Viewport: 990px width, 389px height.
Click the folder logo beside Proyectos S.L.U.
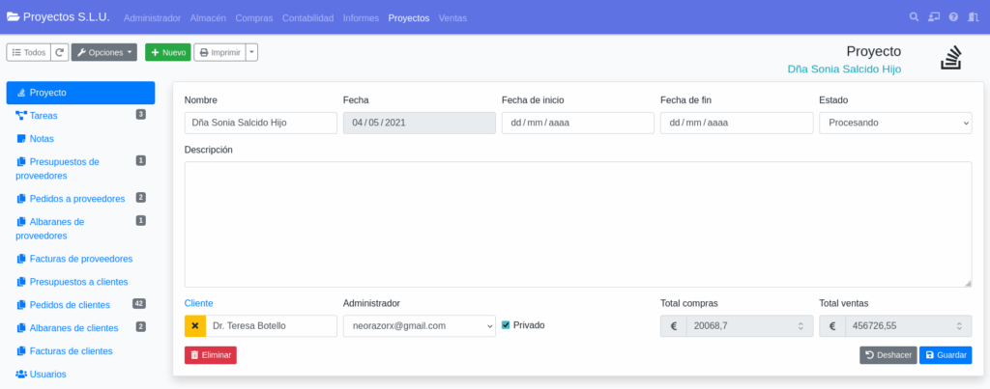[x=13, y=17]
